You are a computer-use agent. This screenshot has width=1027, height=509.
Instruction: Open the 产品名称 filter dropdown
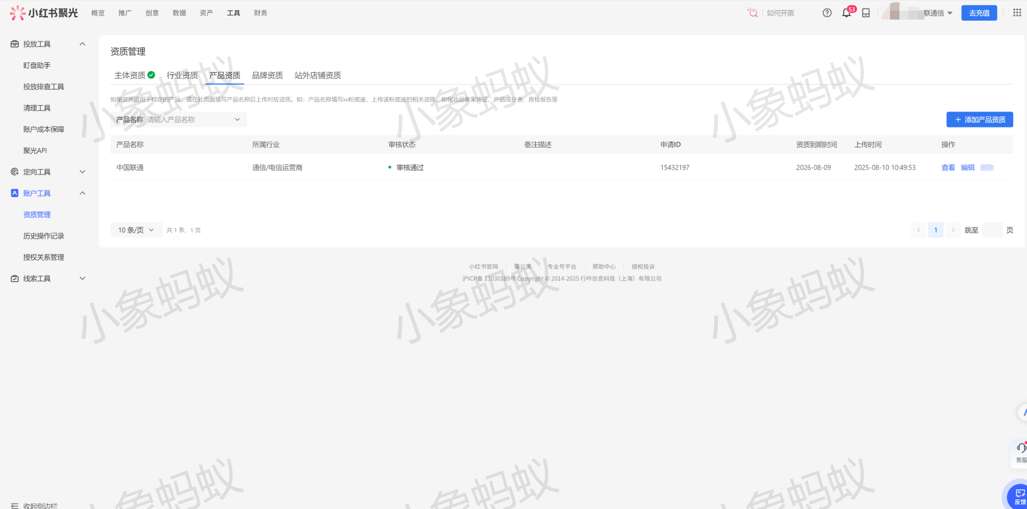pyautogui.click(x=179, y=120)
